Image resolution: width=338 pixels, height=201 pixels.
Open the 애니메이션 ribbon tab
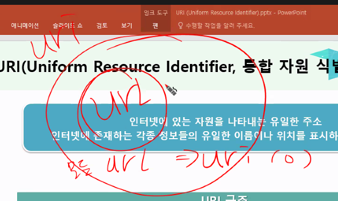tap(25, 25)
